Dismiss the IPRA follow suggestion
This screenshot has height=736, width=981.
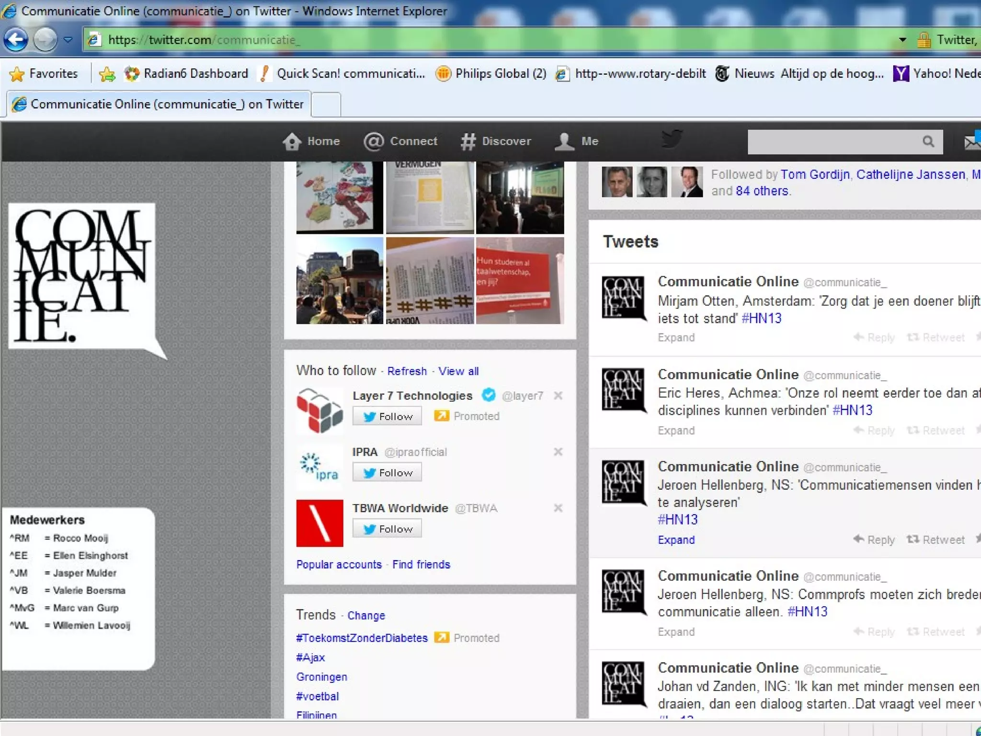pyautogui.click(x=558, y=452)
